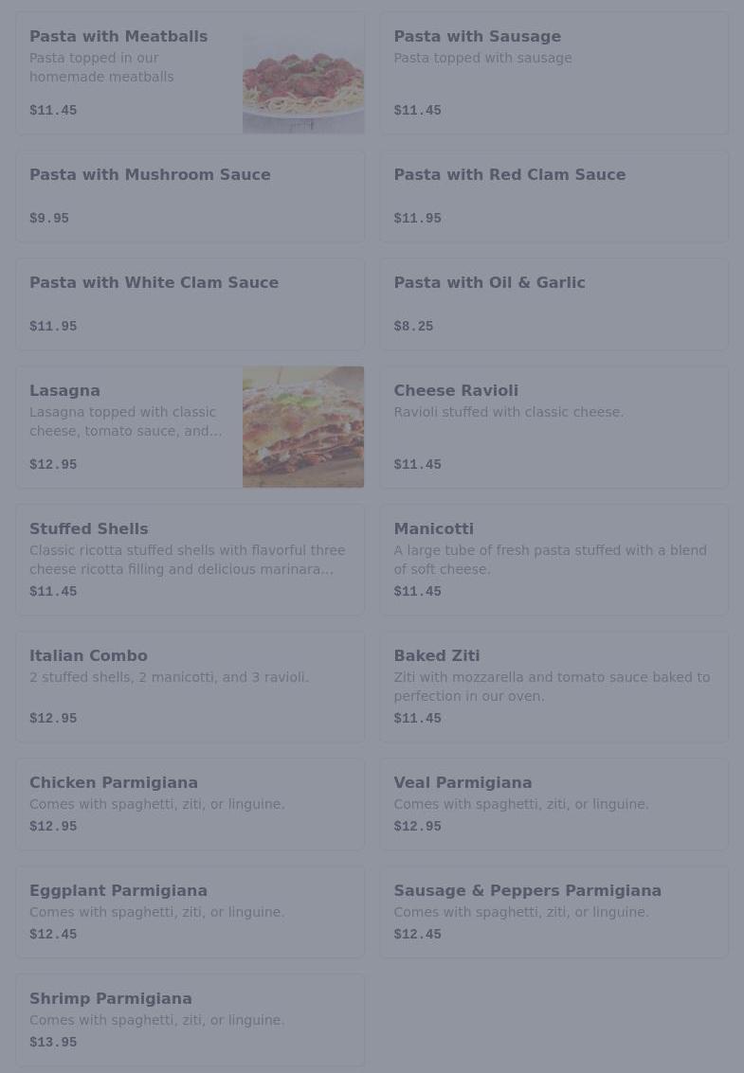This screenshot has height=1073, width=744.
Task: Open the Lasagna item title
Action: (64, 390)
